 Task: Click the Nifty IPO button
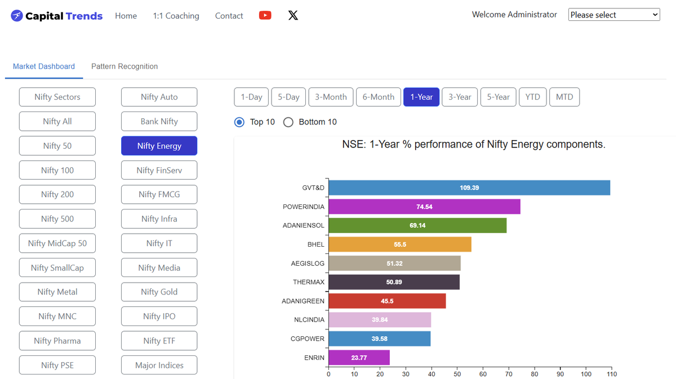pos(159,316)
